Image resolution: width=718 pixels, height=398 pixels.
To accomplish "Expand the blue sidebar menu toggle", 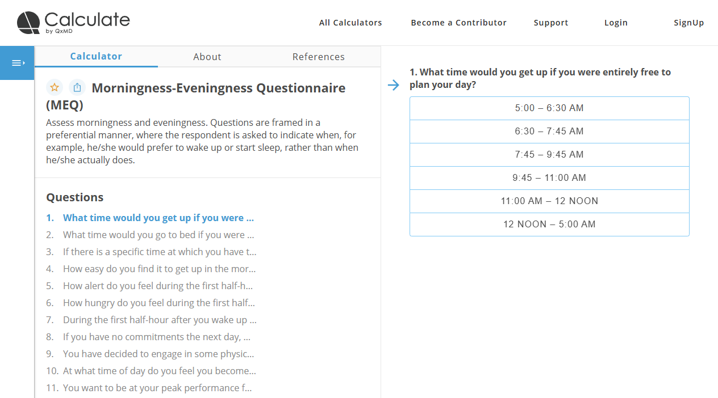I will [18, 63].
